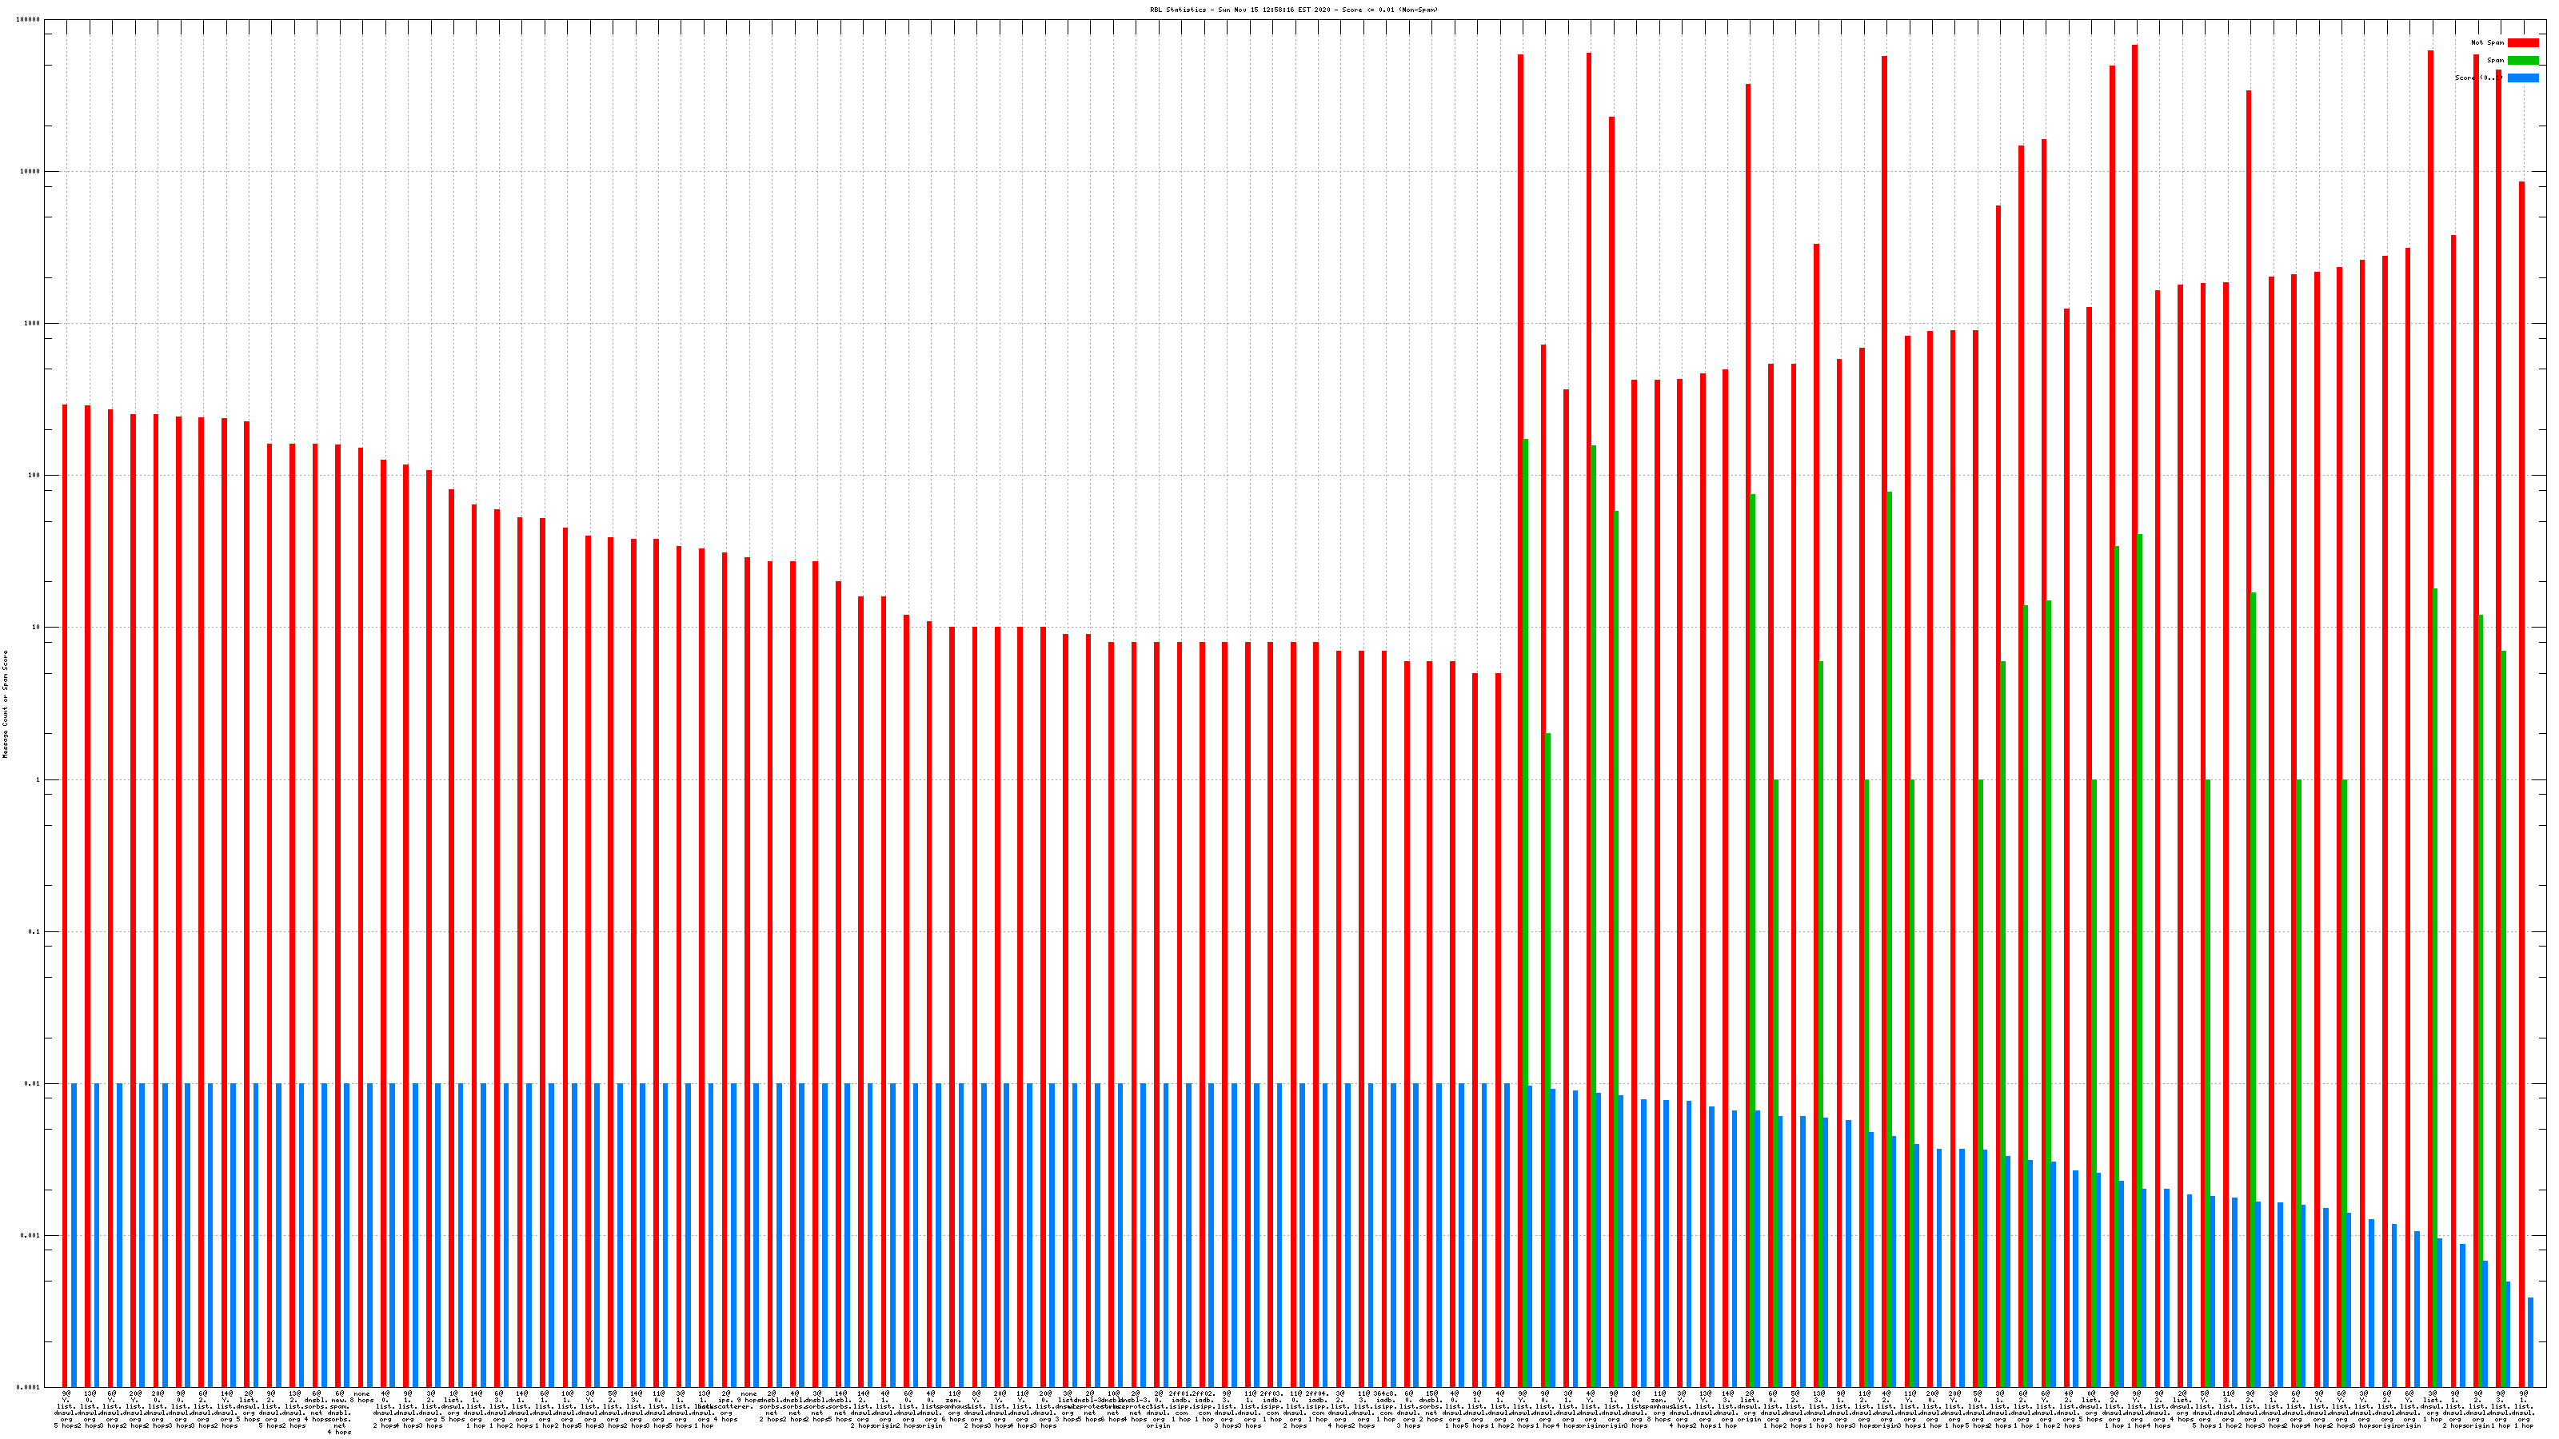Select the 'Not Spam' legend label
2559x1439 pixels.
pyautogui.click(x=2488, y=42)
